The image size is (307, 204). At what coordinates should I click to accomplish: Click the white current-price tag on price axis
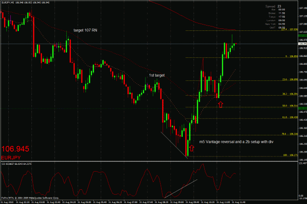(x=303, y=44)
